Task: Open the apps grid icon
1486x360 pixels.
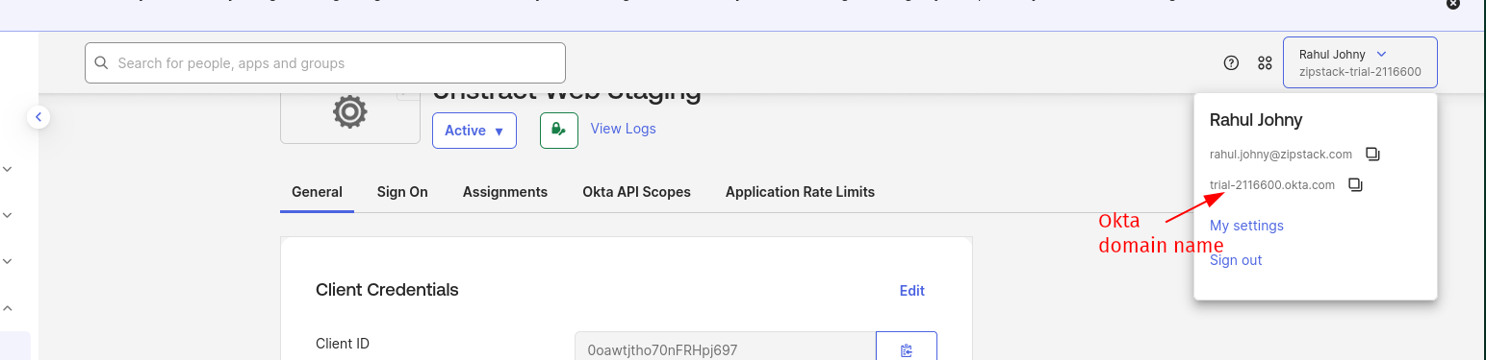Action: click(x=1266, y=62)
